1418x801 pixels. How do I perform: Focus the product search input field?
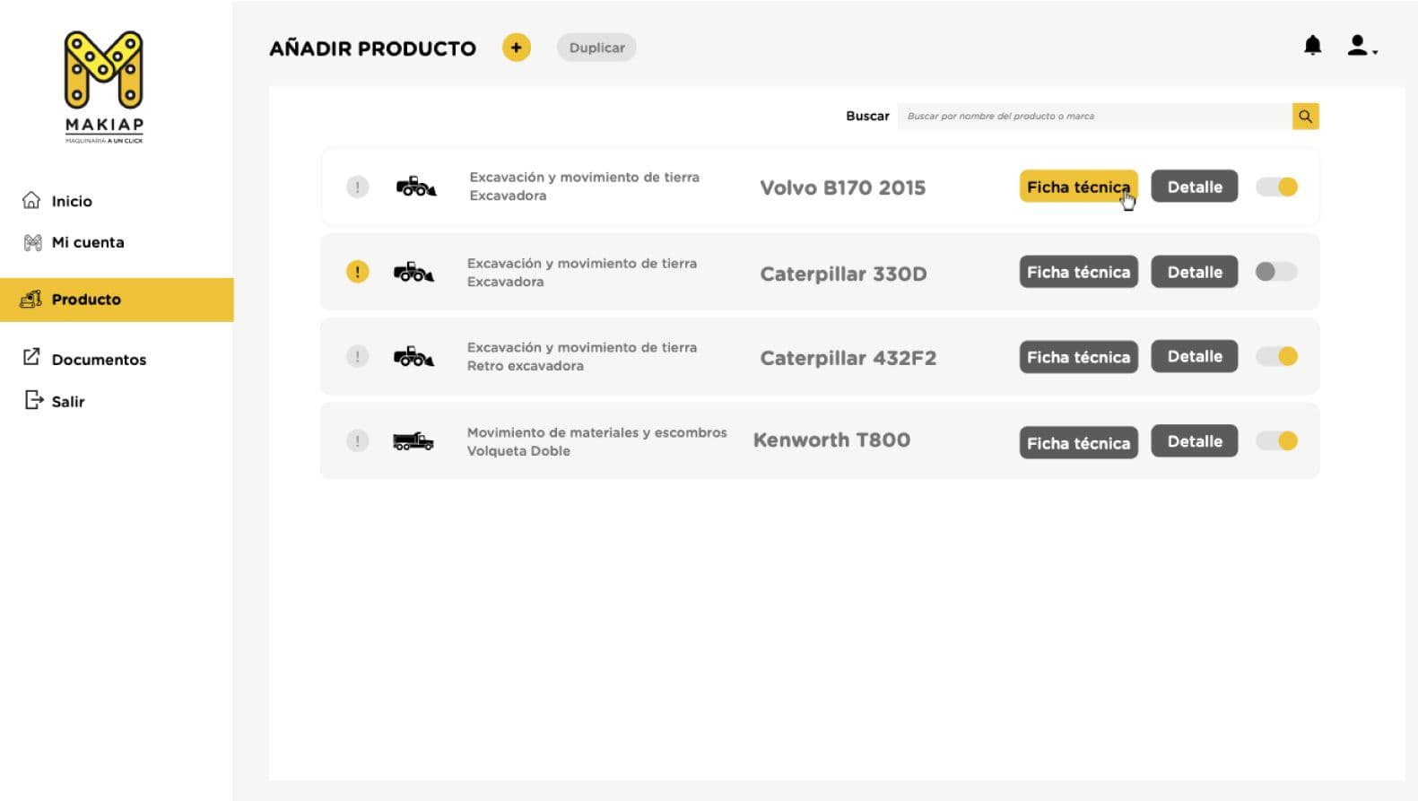point(1095,117)
